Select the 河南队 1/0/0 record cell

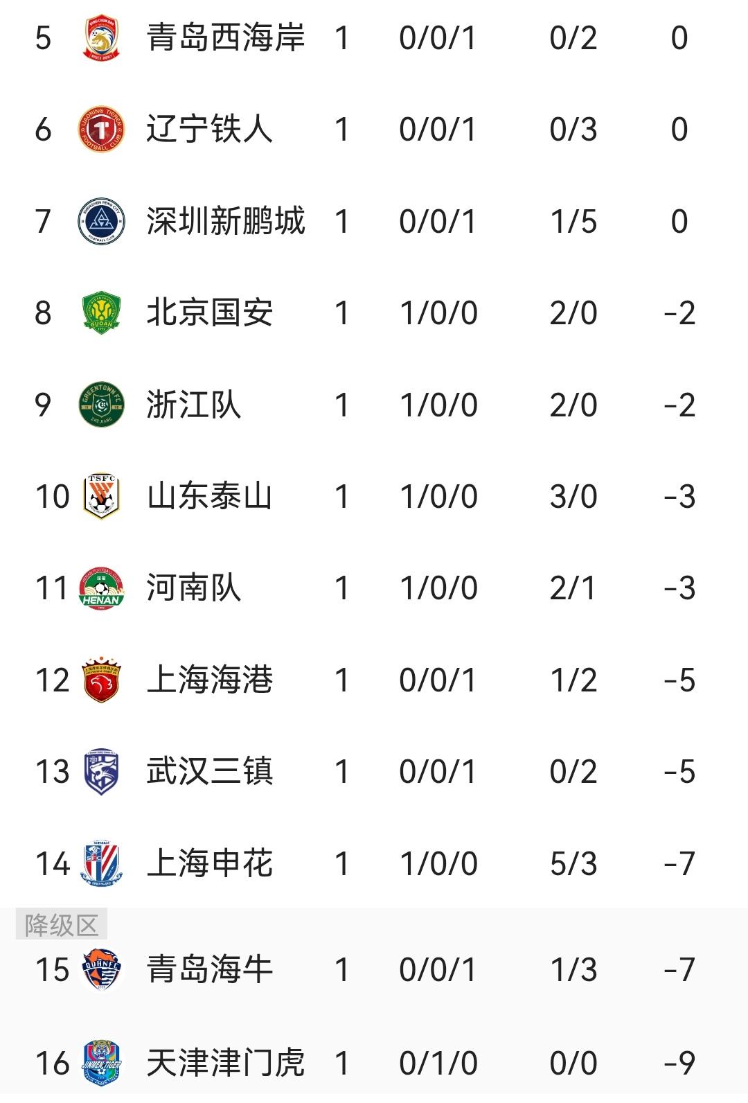tap(438, 588)
